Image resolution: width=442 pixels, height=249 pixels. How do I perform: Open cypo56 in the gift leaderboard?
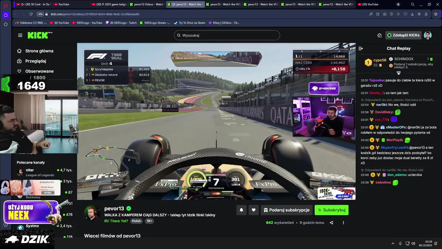379,60
